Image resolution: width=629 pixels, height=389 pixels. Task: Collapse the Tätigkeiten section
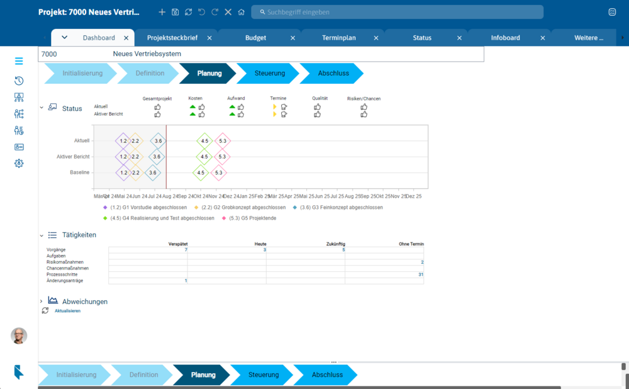42,235
